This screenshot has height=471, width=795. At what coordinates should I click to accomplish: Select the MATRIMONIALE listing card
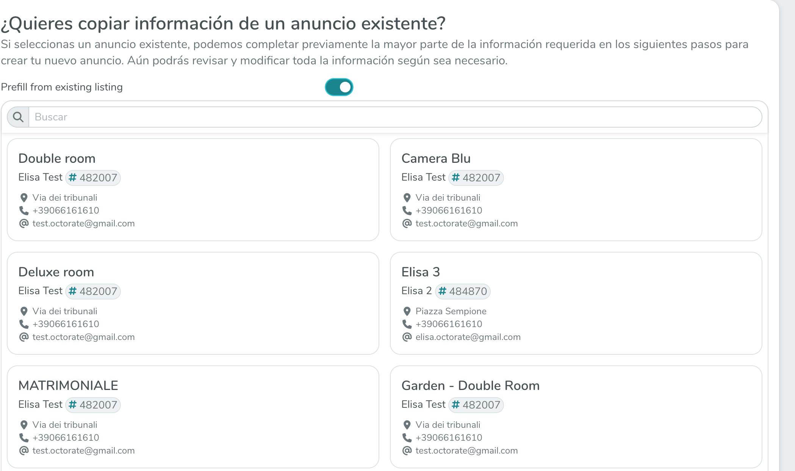coord(193,416)
